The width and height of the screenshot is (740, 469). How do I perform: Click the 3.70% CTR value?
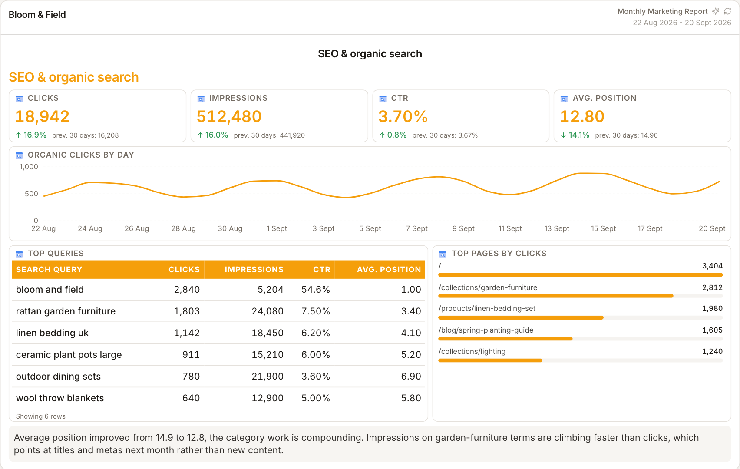tap(403, 116)
